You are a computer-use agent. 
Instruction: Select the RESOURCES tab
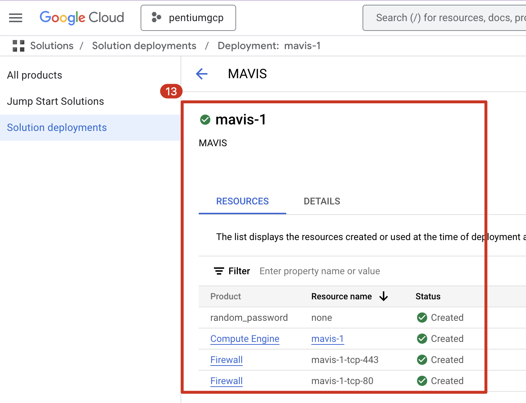242,201
